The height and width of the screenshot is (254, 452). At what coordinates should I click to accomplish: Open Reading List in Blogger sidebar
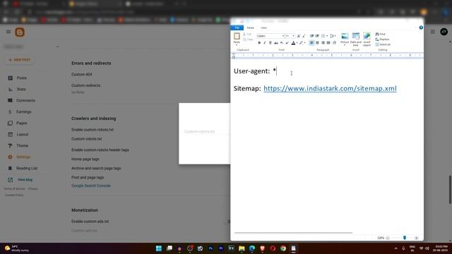click(x=27, y=168)
